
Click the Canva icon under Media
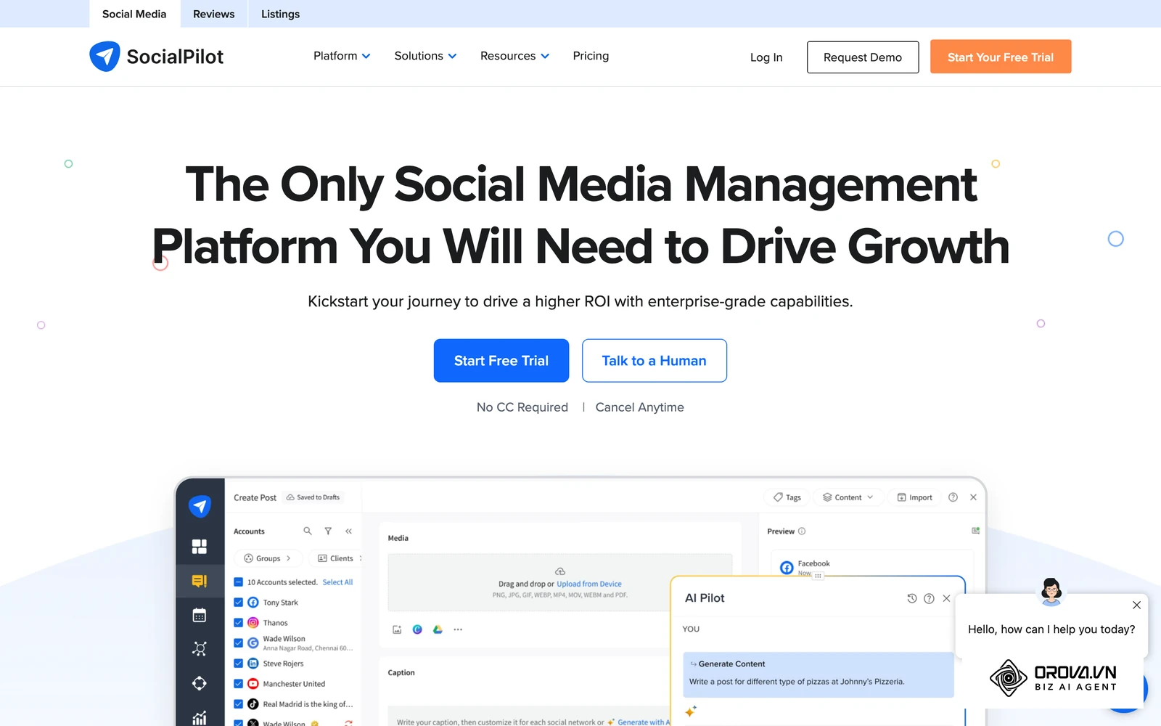point(417,629)
